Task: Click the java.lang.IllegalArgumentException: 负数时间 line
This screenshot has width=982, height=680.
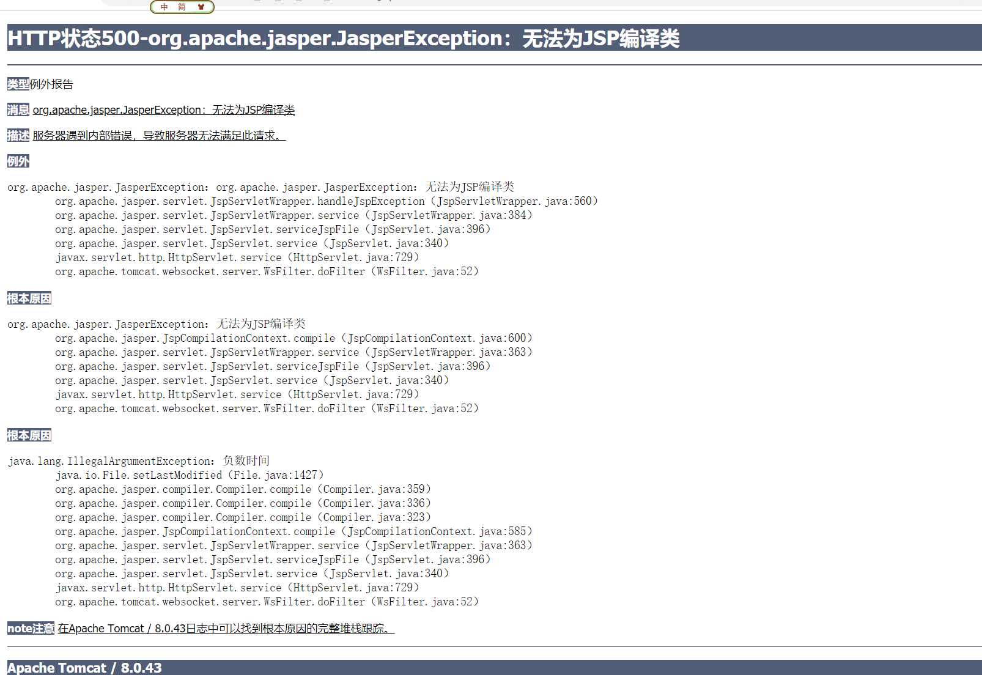Action: click(x=139, y=461)
